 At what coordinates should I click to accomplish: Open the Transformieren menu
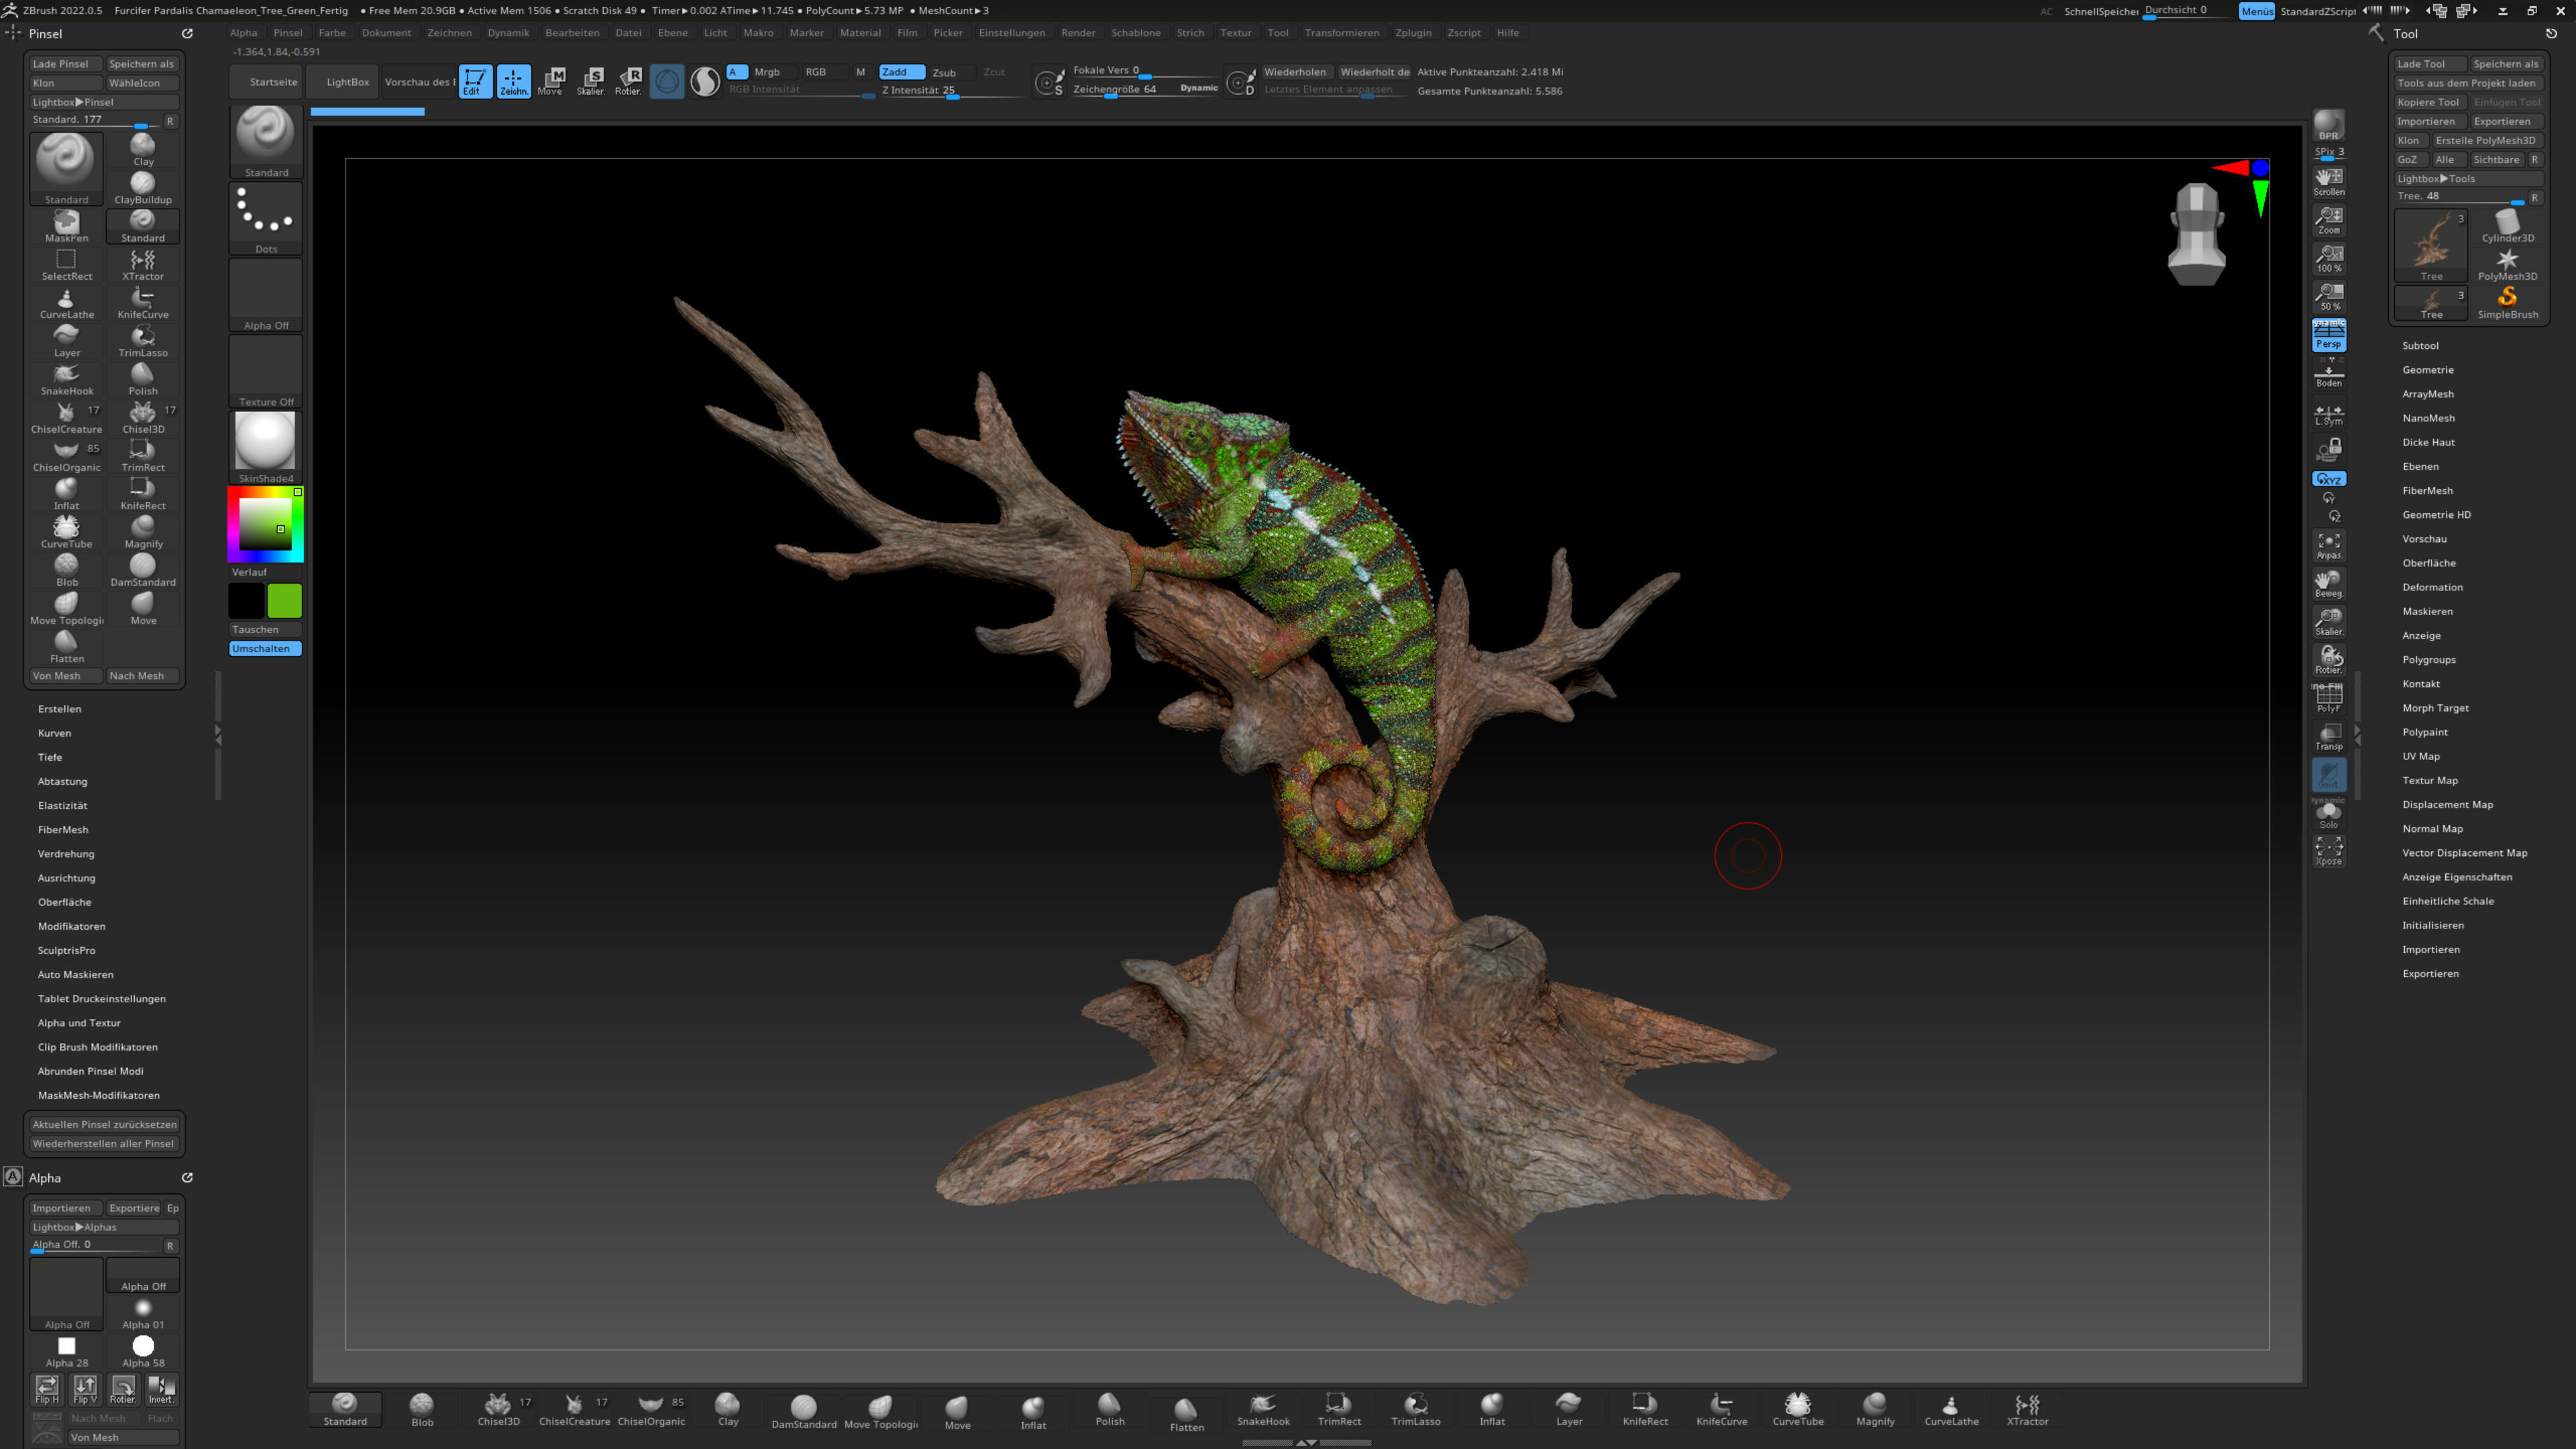pyautogui.click(x=1341, y=33)
